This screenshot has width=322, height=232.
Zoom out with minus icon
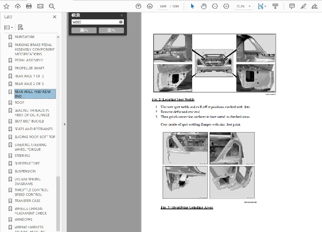click(215, 6)
